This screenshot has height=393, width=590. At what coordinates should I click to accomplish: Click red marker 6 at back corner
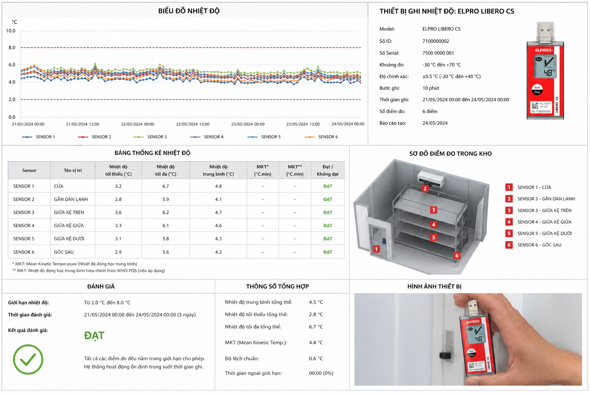point(456,256)
